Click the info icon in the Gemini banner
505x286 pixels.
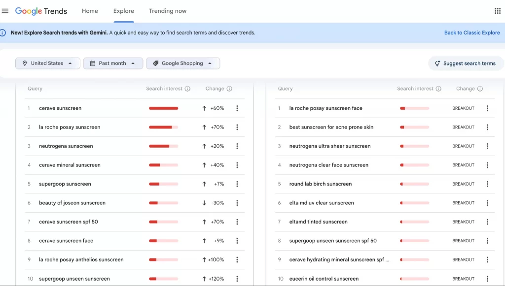[x=2, y=33]
